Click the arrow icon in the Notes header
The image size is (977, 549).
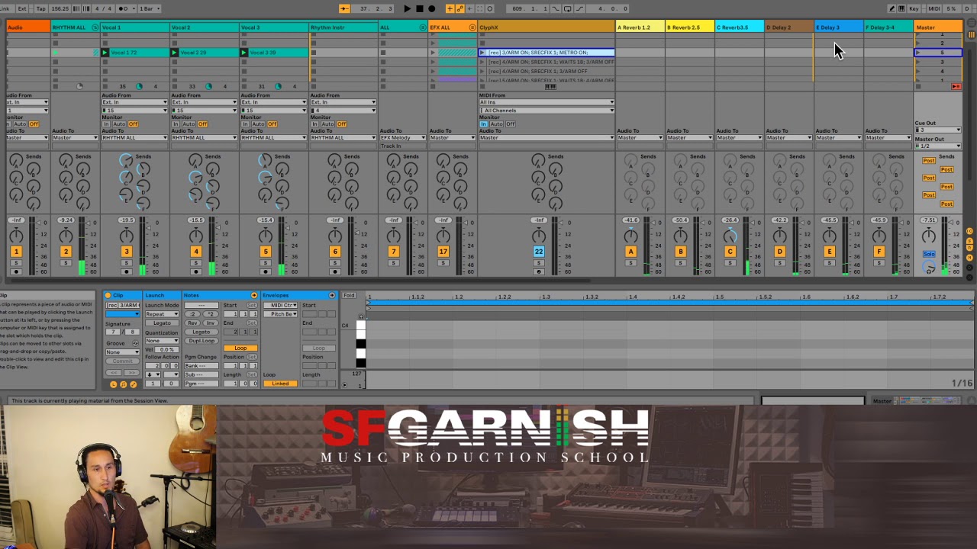tap(254, 295)
